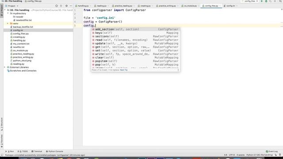Expand External Libraries node
283x159 pixels.
point(5,67)
